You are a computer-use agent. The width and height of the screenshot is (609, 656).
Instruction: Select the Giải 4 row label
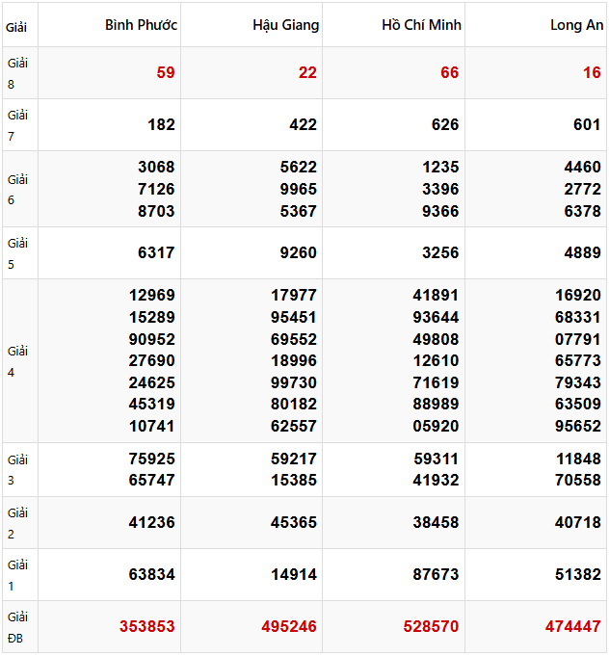(17, 361)
